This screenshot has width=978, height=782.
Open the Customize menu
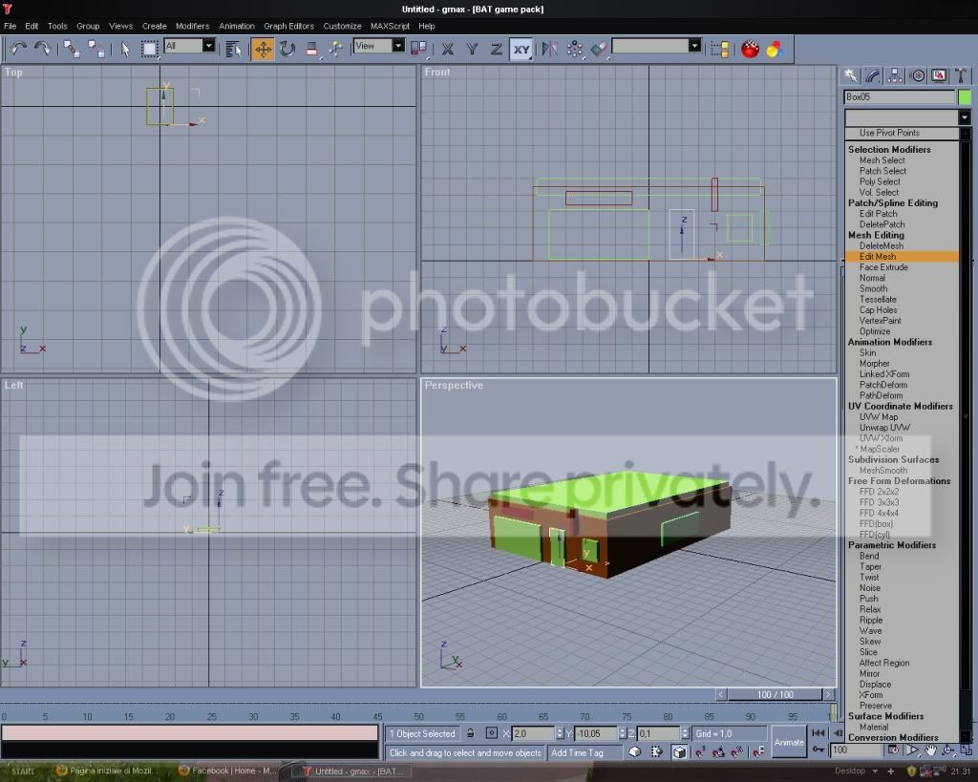click(342, 26)
